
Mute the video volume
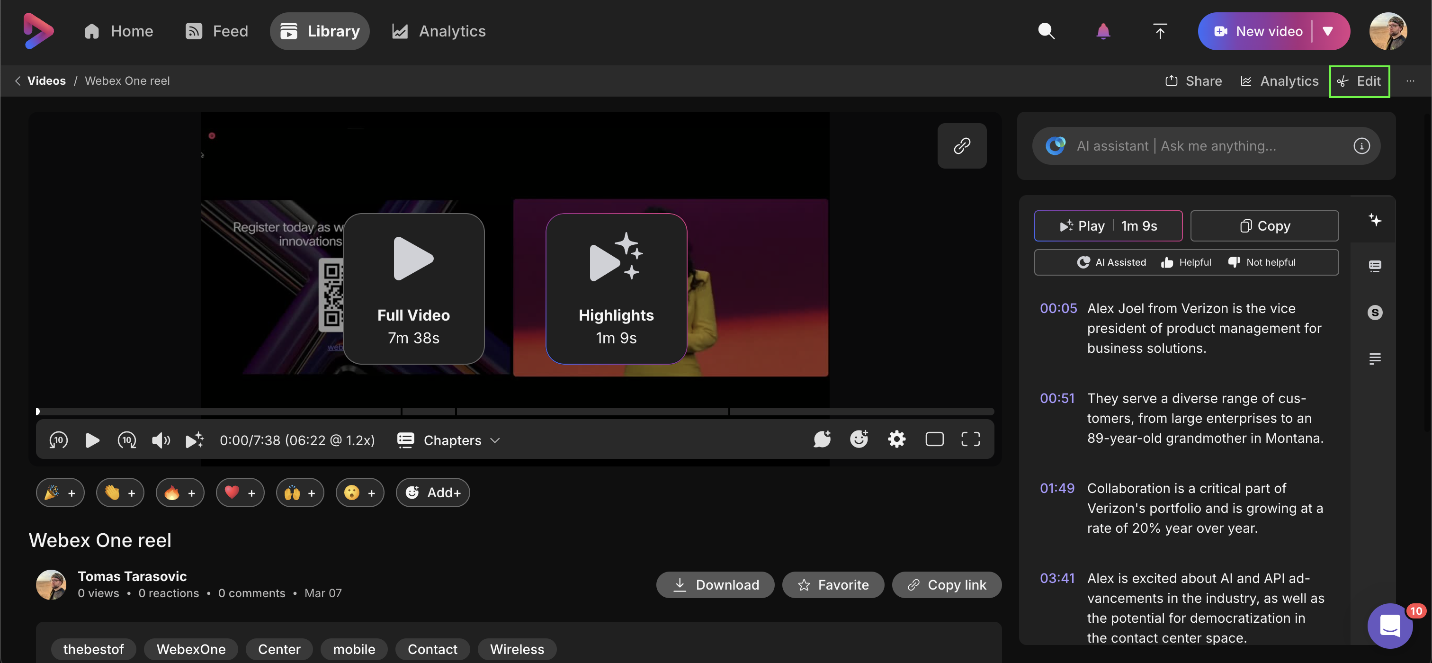[161, 440]
